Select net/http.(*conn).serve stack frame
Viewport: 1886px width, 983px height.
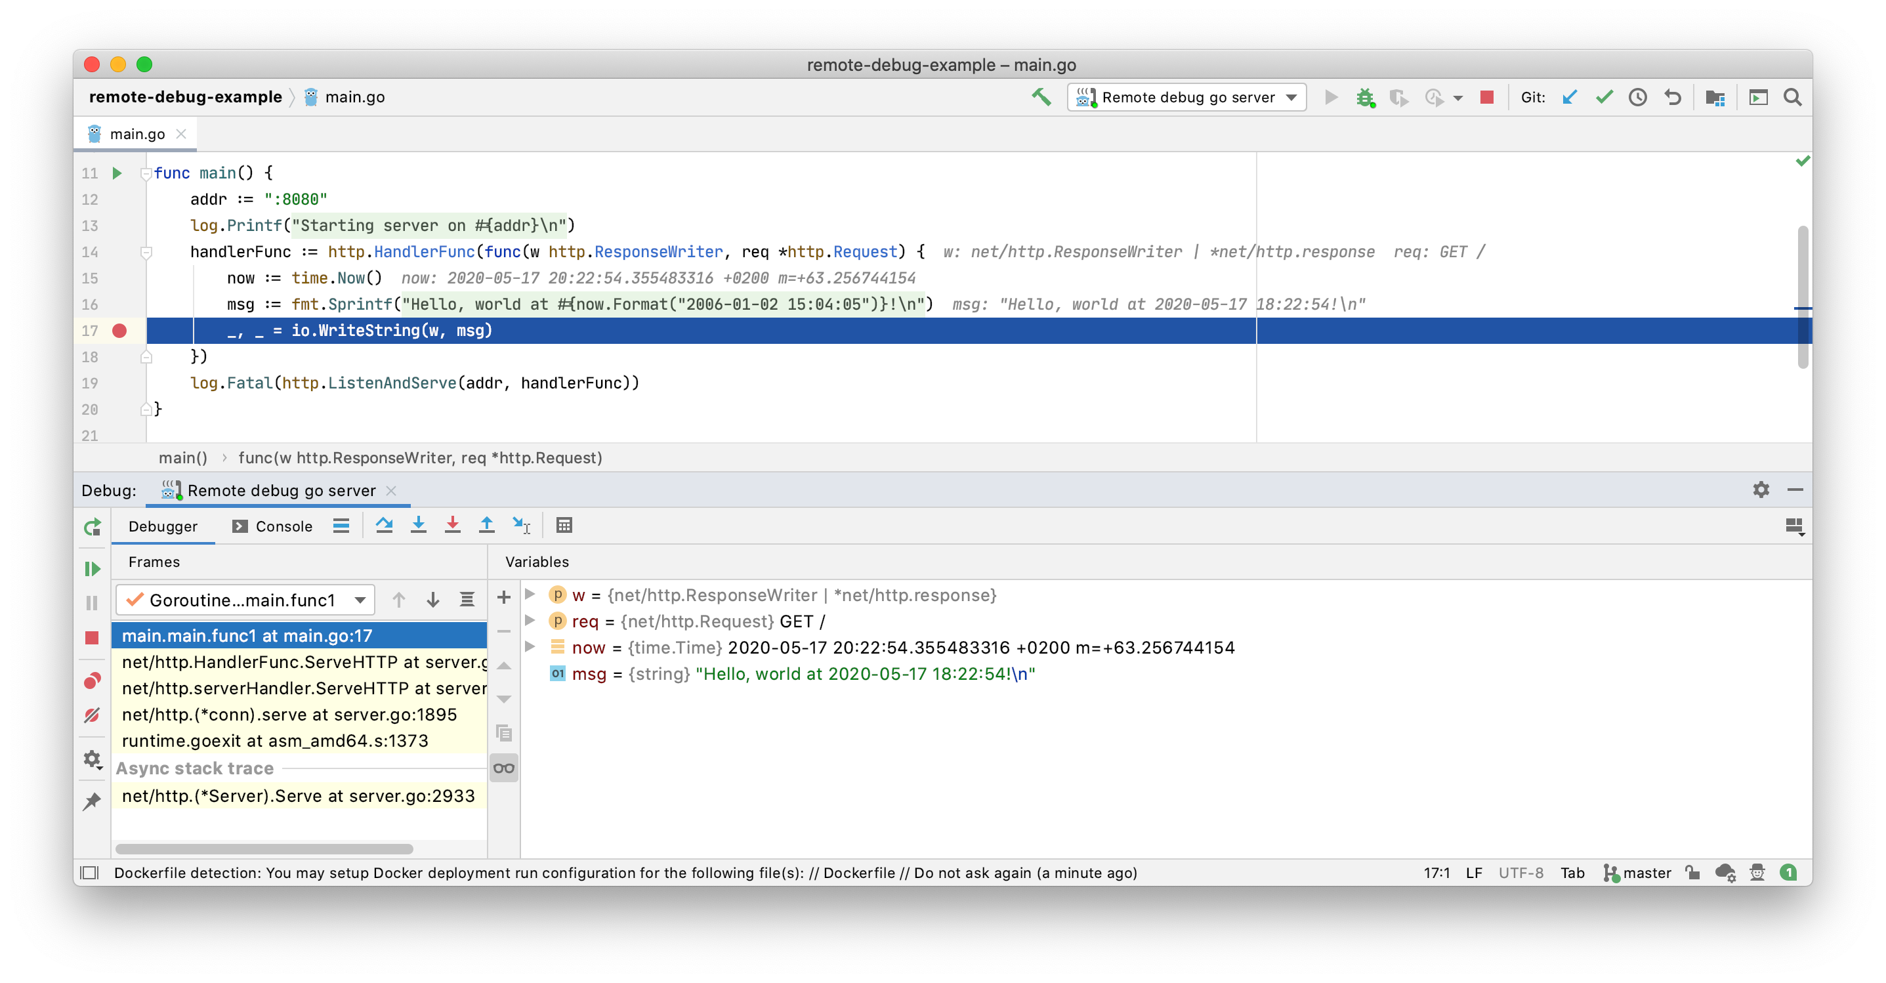pos(289,715)
